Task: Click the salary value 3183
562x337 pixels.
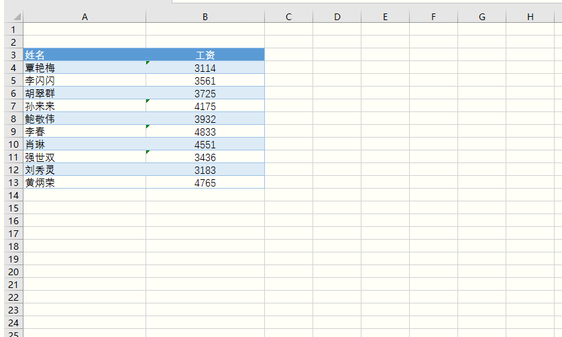Action: (205, 169)
